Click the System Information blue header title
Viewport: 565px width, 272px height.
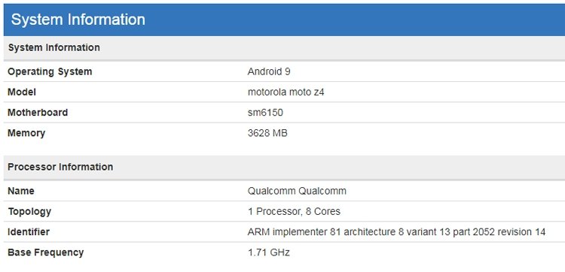point(78,20)
